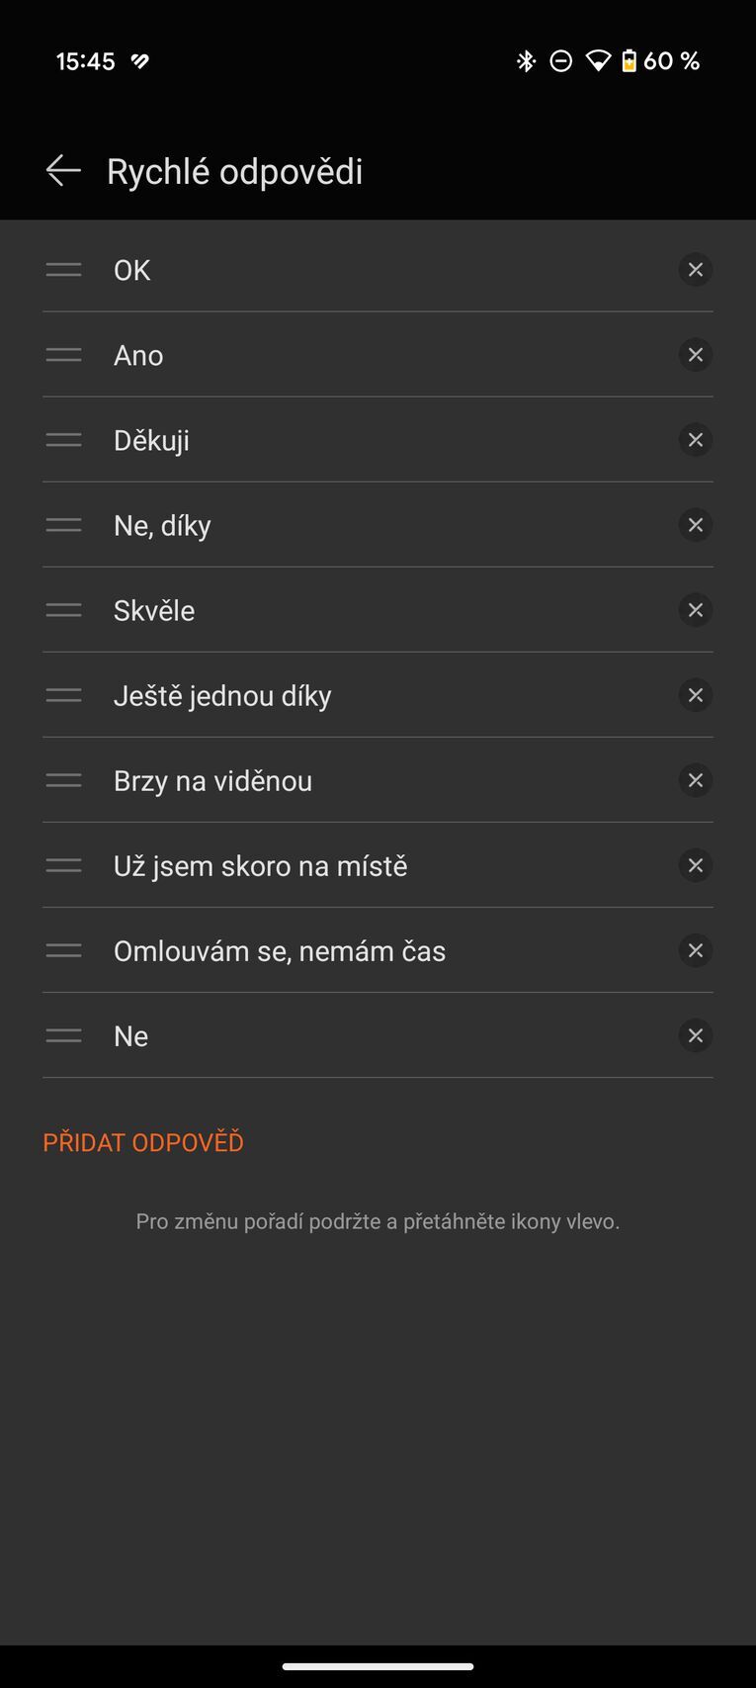
Task: Tap the back arrow icon
Action: point(63,171)
